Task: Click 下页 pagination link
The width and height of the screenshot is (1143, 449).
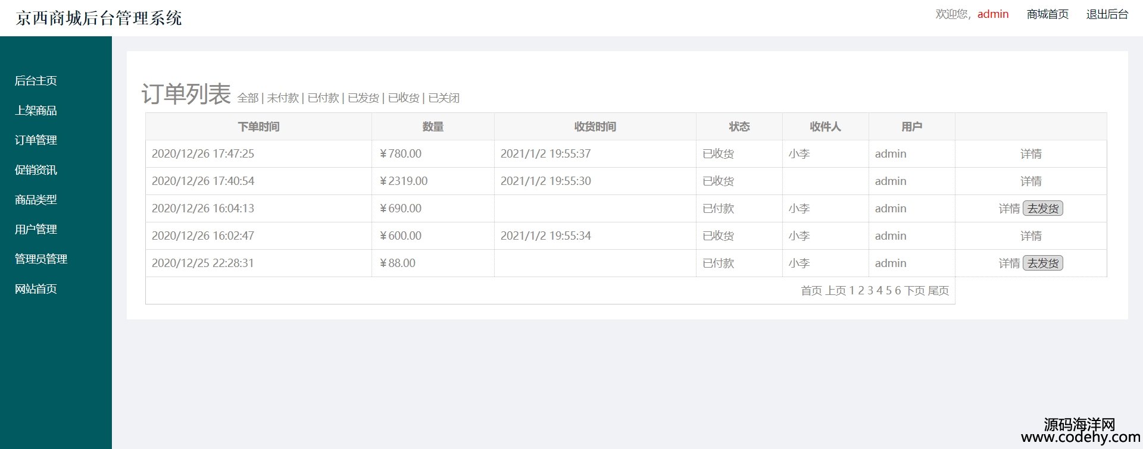Action: [914, 291]
